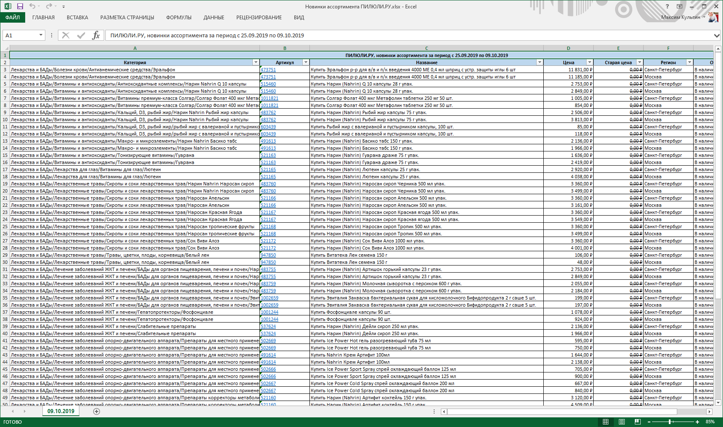Open article link 947850 in row 29
Screen dimensions: 723x427
coord(268,255)
